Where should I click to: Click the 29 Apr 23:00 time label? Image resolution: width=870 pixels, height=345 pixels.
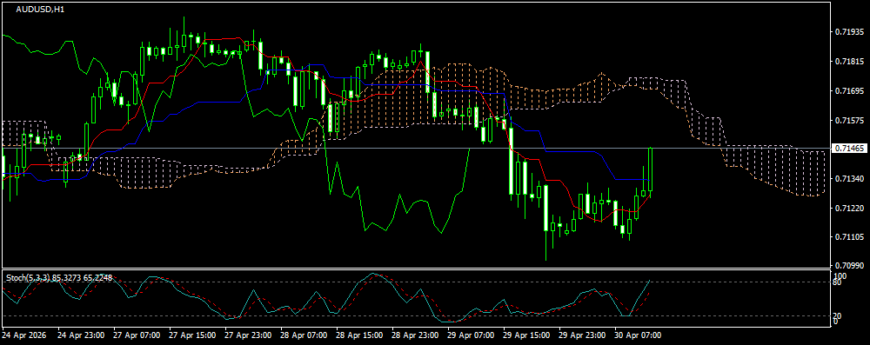pos(582,335)
